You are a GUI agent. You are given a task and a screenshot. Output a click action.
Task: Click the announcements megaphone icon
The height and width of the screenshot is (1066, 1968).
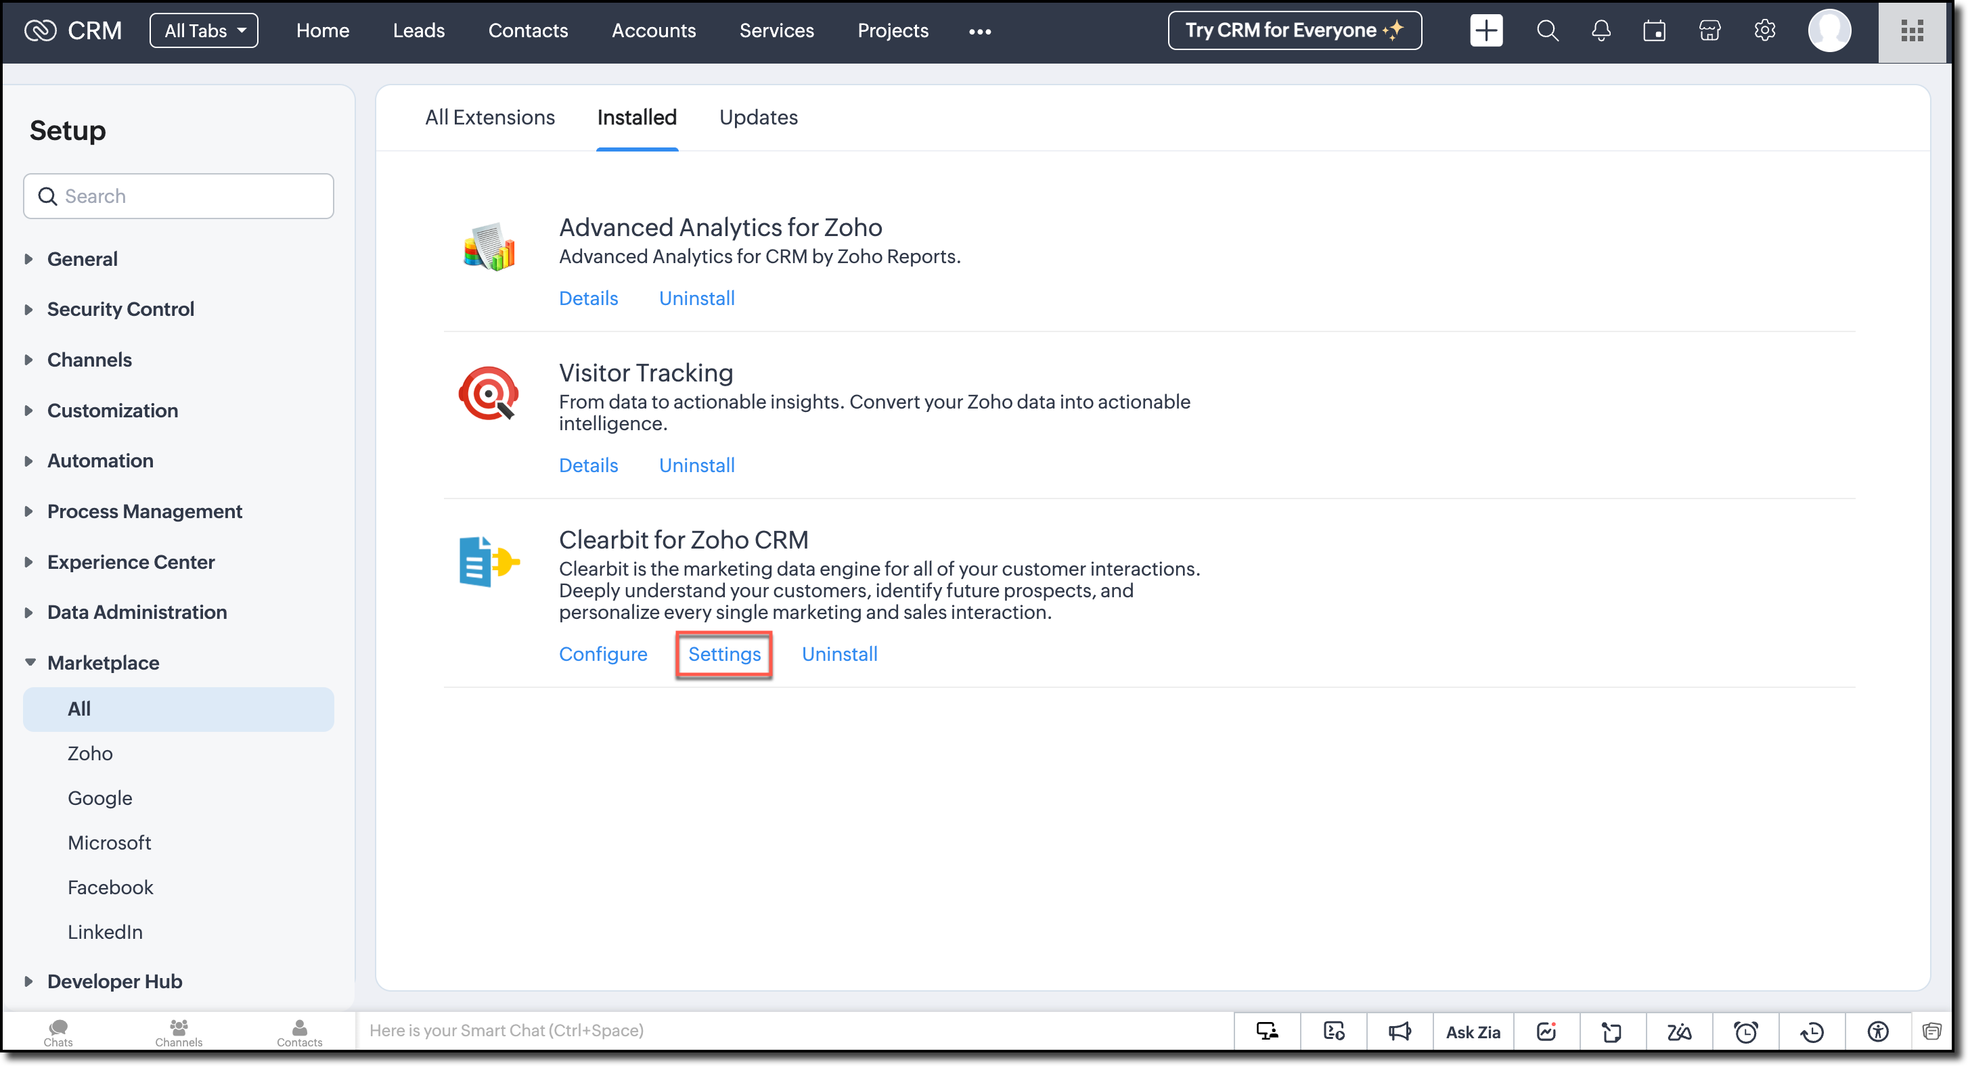(1399, 1032)
